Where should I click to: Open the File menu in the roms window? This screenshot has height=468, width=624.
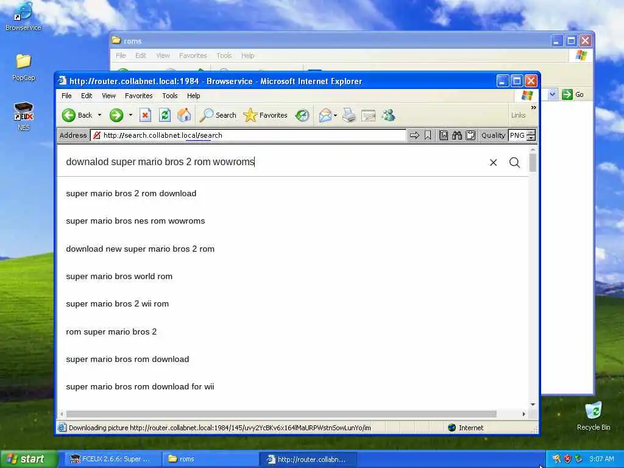click(121, 55)
